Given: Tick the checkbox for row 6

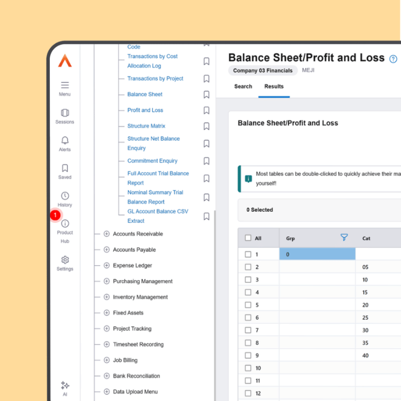Looking at the screenshot, I should [248, 318].
